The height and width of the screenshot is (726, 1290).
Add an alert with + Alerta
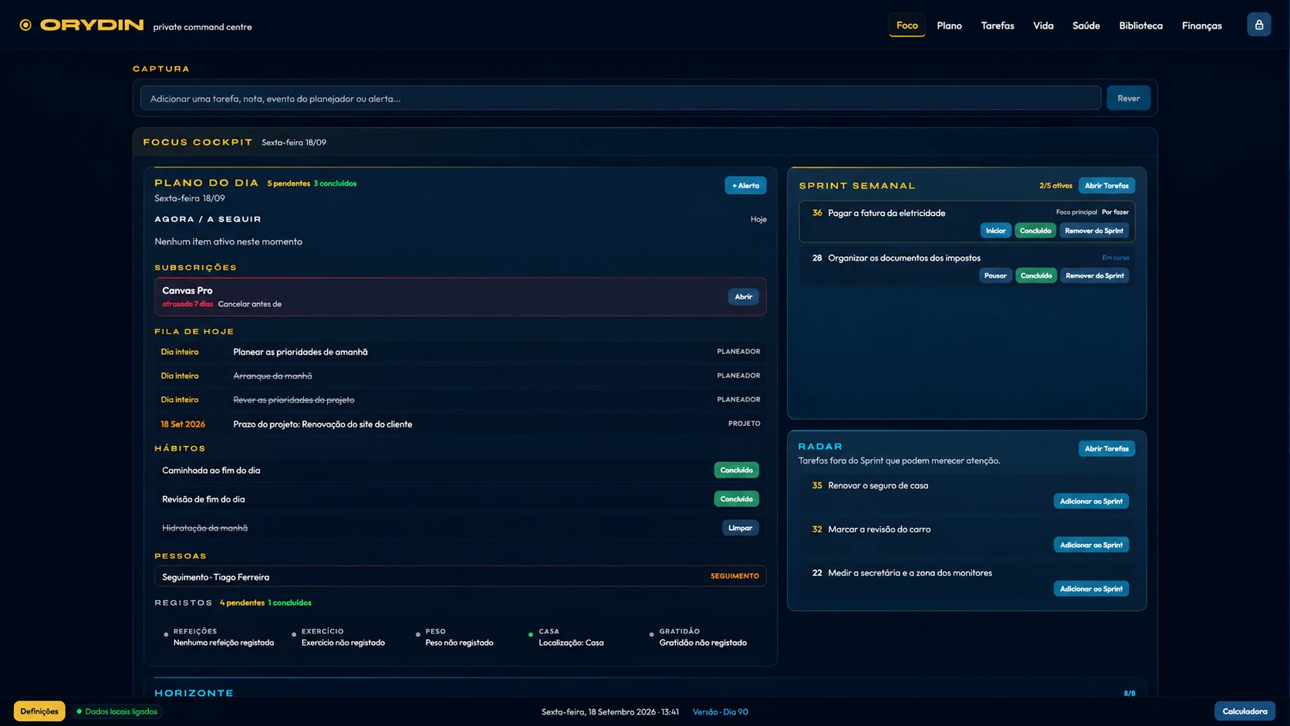(x=745, y=185)
